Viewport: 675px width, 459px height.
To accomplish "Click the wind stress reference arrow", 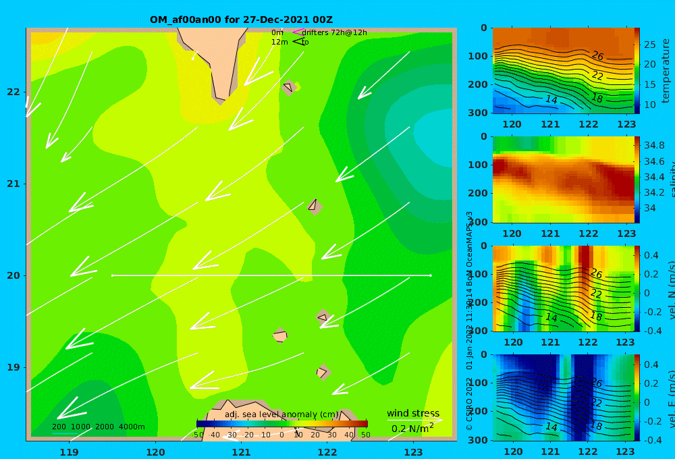I will coord(414,420).
